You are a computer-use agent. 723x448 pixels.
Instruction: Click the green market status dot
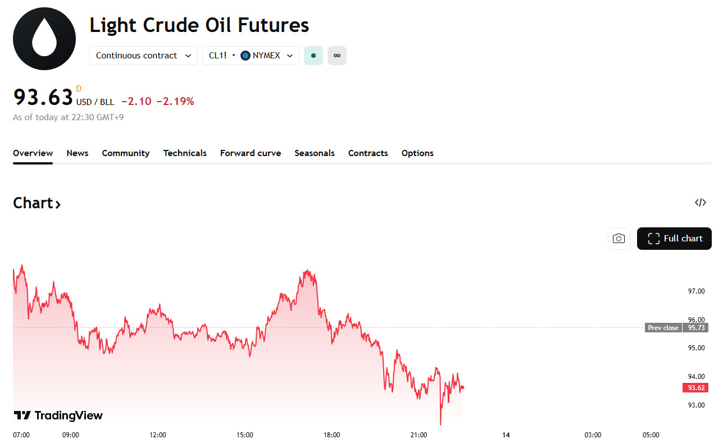(313, 56)
